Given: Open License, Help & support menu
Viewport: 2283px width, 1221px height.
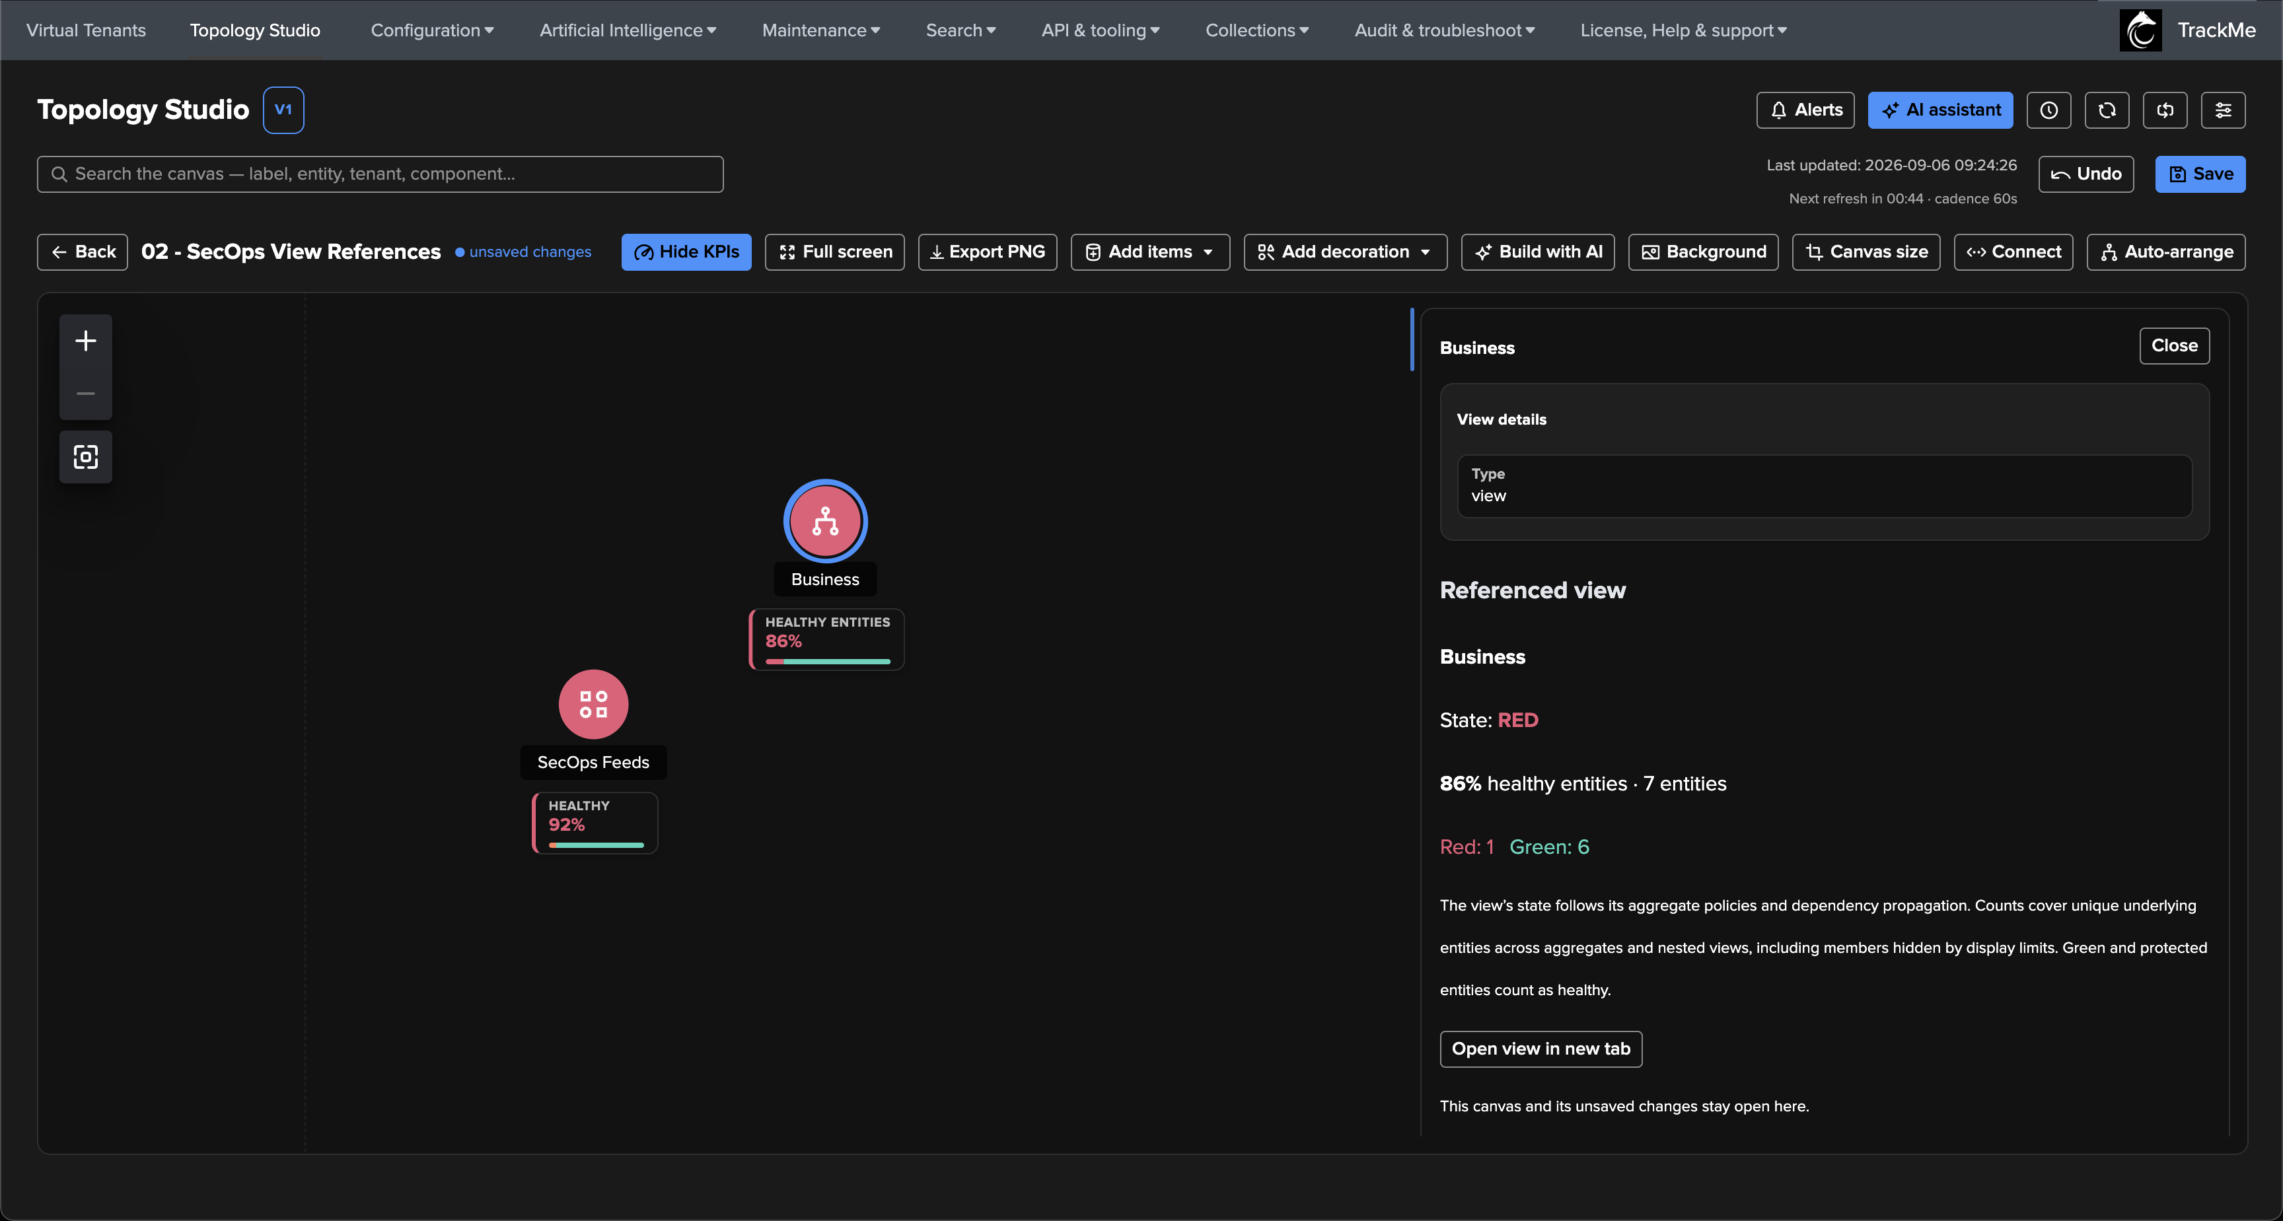Looking at the screenshot, I should pos(1683,30).
